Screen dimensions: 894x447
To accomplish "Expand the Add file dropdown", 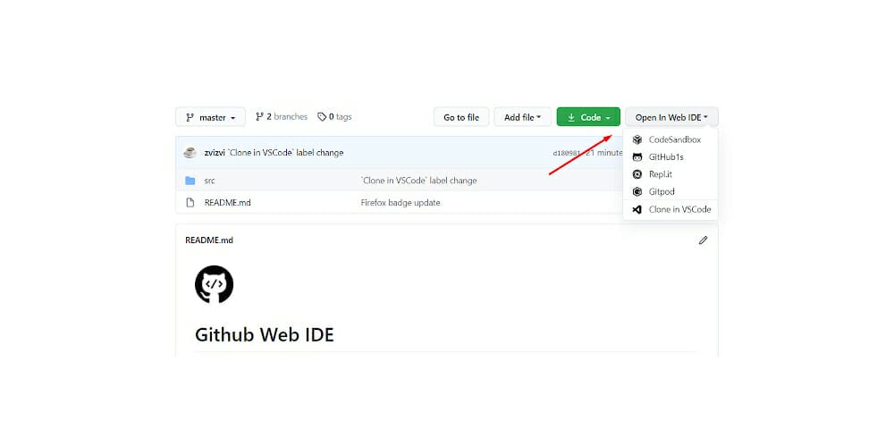I will 522,117.
